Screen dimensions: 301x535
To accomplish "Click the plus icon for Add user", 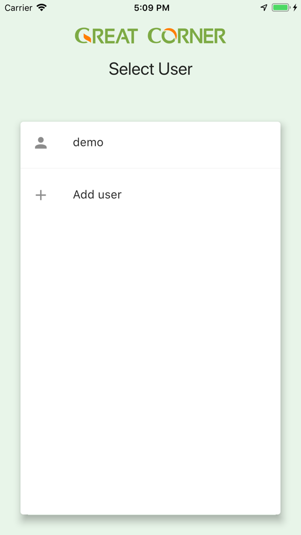I will point(41,195).
